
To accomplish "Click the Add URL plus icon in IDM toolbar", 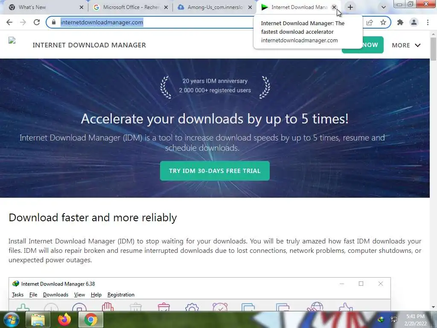I will click(23, 307).
